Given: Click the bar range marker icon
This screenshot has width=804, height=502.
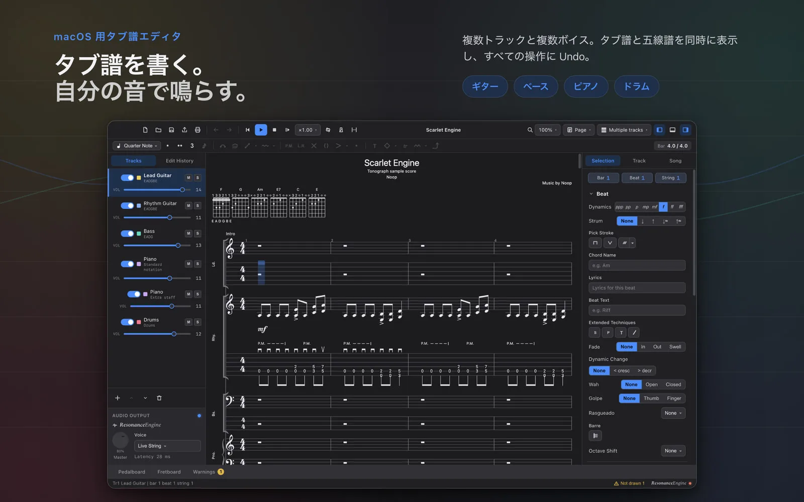Looking at the screenshot, I should [x=354, y=130].
